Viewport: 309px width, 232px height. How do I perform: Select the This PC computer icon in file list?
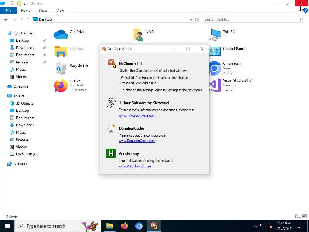(x=215, y=35)
